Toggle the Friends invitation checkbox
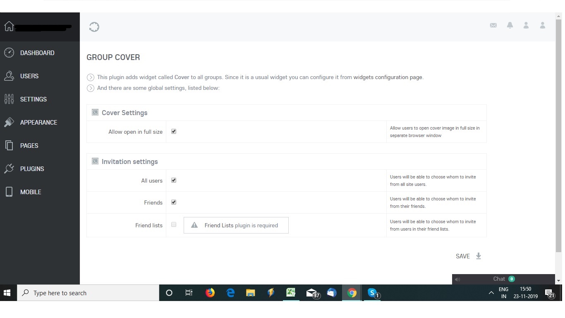Screen dimensions: 565x318 point(174,202)
